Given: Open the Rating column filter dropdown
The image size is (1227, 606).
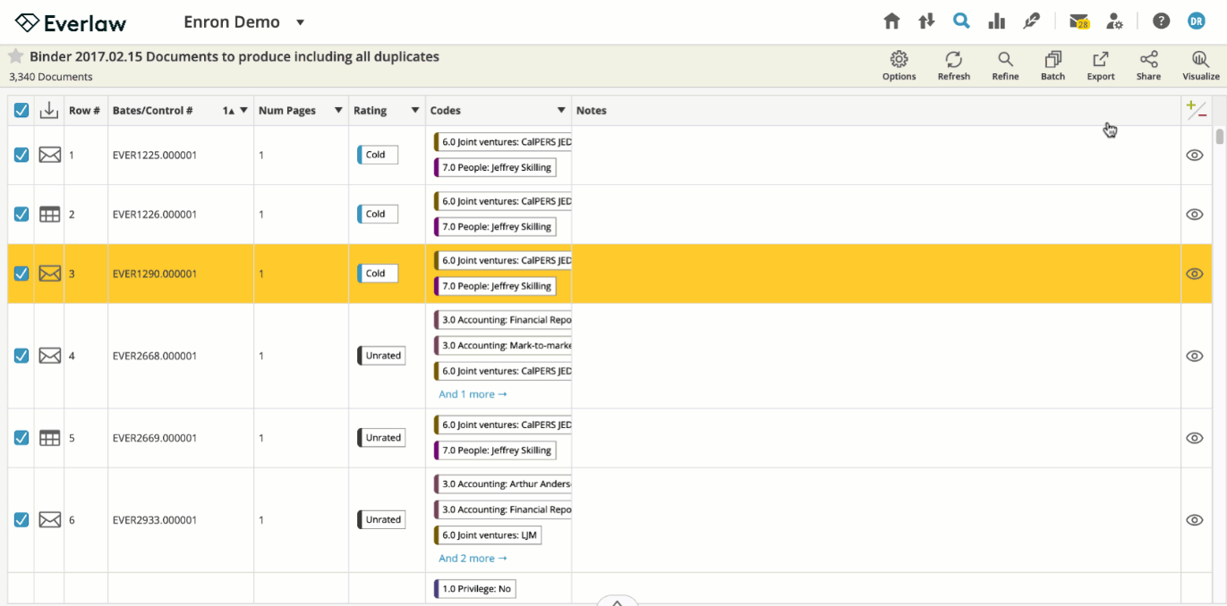Looking at the screenshot, I should tap(413, 110).
